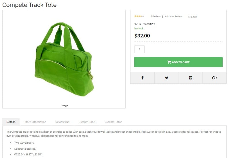This screenshot has height=158, width=229.
Task: Share product on Facebook
Action: (x=142, y=78)
